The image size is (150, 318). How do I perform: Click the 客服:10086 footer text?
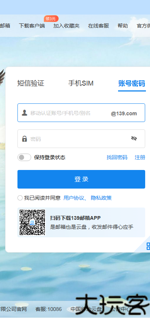pyautogui.click(x=49, y=309)
